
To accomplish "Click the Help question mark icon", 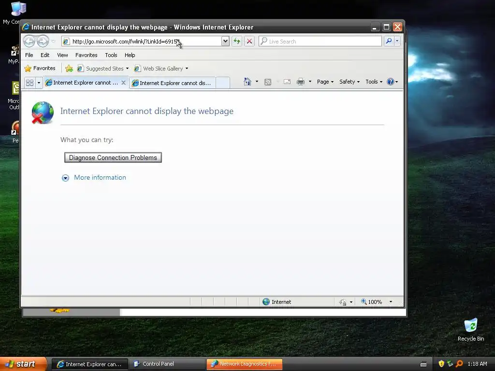I will (391, 82).
